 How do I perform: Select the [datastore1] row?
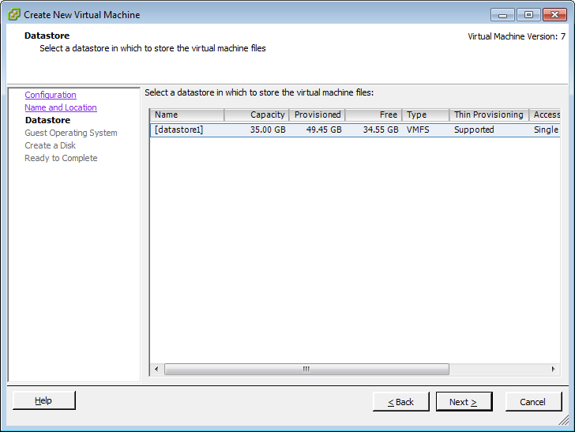pyautogui.click(x=355, y=130)
